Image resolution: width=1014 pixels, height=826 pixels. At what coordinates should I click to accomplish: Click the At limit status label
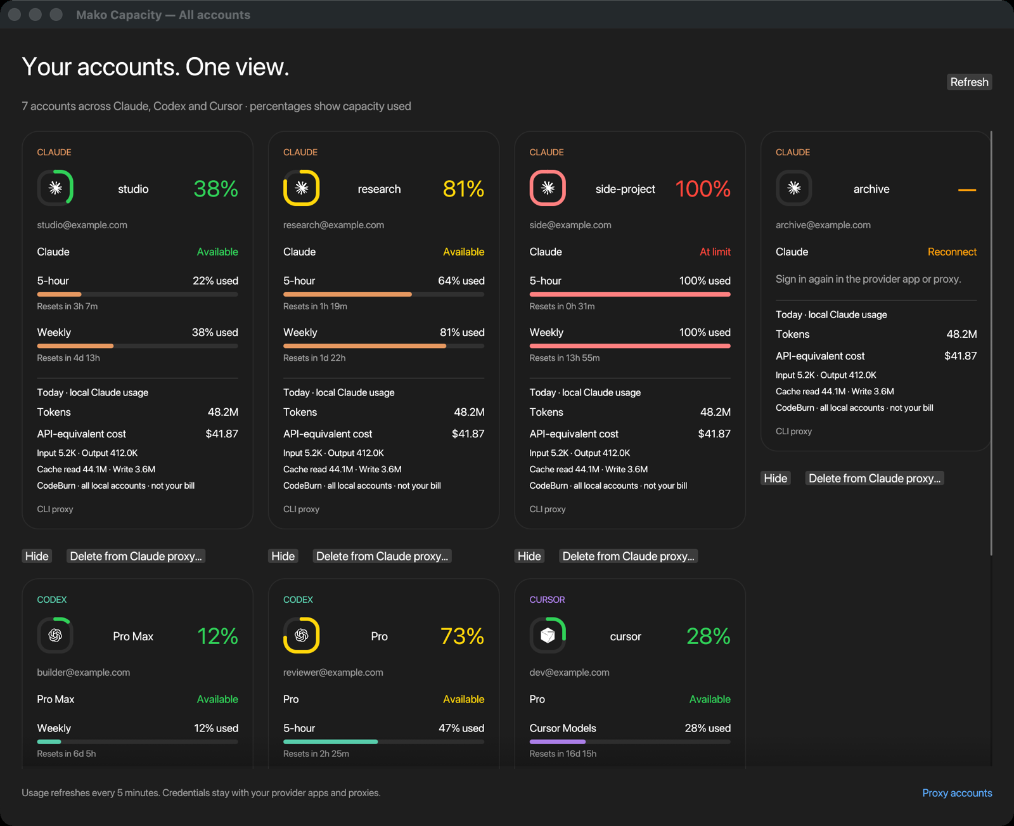(x=715, y=252)
